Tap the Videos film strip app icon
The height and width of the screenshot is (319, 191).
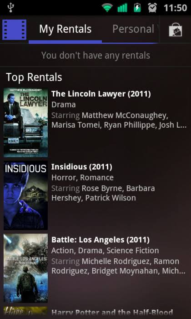[x=14, y=30]
